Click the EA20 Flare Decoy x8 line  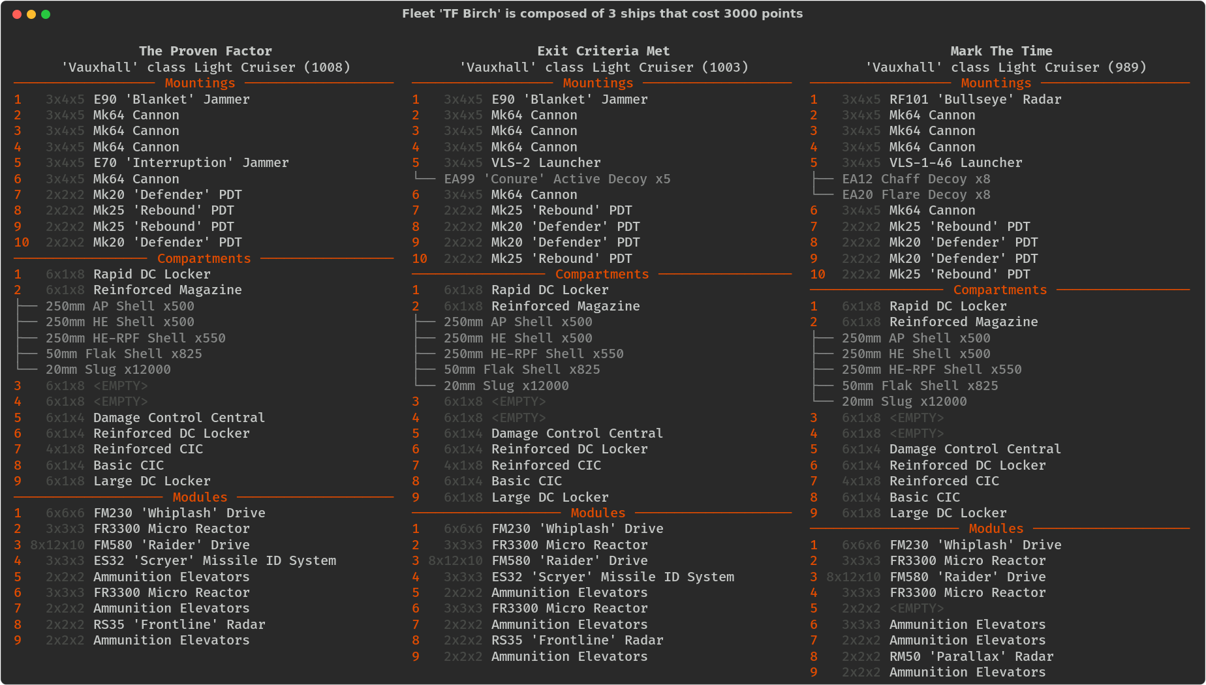point(916,195)
